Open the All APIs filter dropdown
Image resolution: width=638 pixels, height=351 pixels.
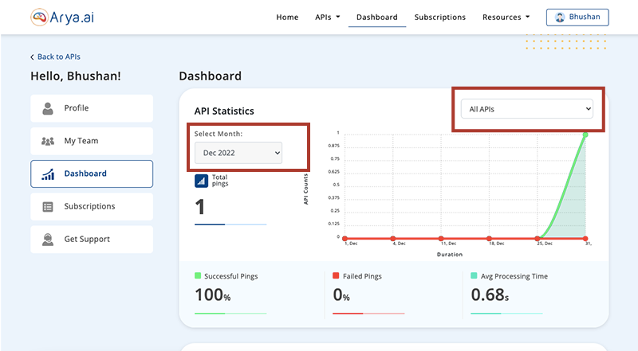tap(526, 109)
